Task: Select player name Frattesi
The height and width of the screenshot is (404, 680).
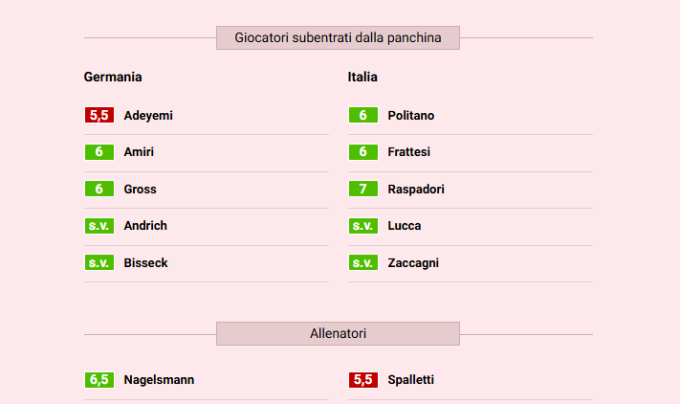Action: click(409, 152)
